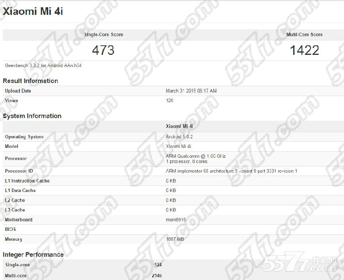Screen dimensions: 344x280
Task: Select "0 KB" in L1 Data Cache row
Action: 171,190
